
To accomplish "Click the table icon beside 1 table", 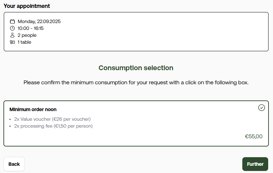I will point(12,42).
